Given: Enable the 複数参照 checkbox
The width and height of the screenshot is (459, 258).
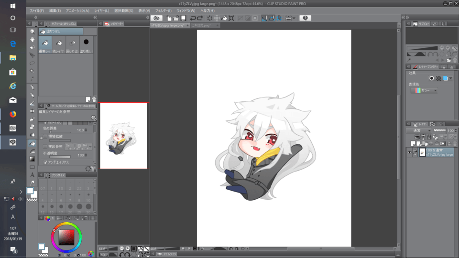Looking at the screenshot, I should point(46,146).
